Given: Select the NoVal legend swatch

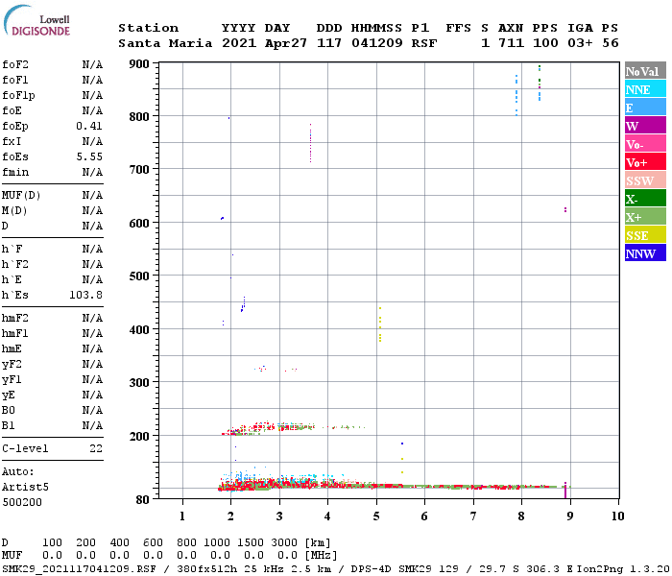Looking at the screenshot, I should coord(645,71).
